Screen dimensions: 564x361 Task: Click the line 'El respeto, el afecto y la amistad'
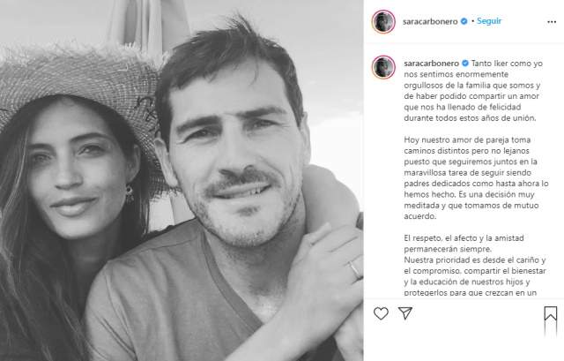464,237
